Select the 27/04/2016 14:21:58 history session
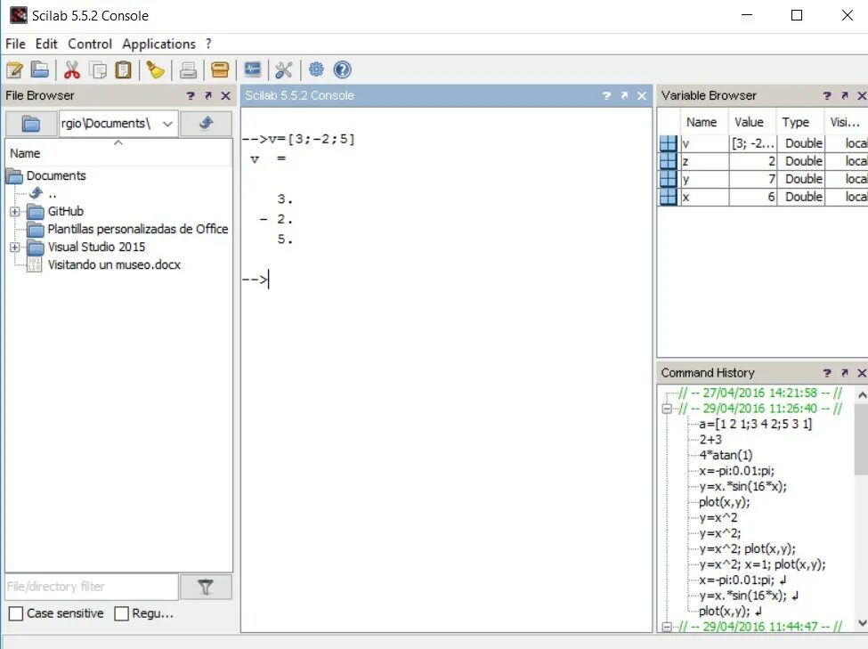Screen dimensions: 868x649 tap(760, 393)
